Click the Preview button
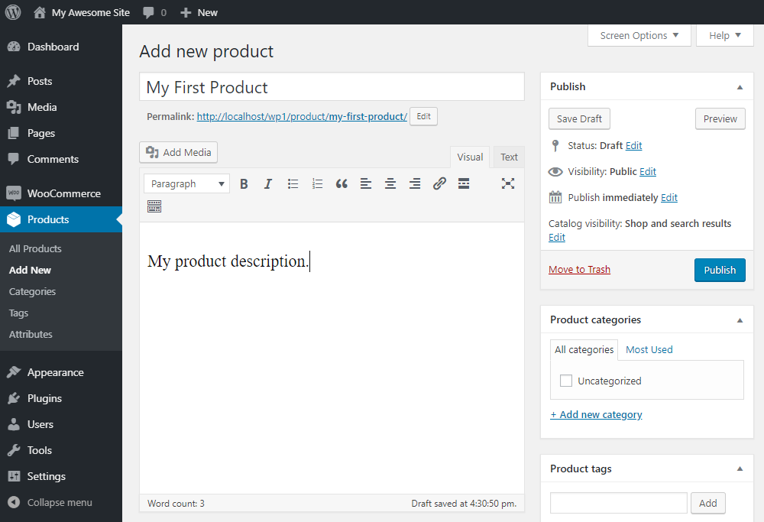 click(720, 119)
